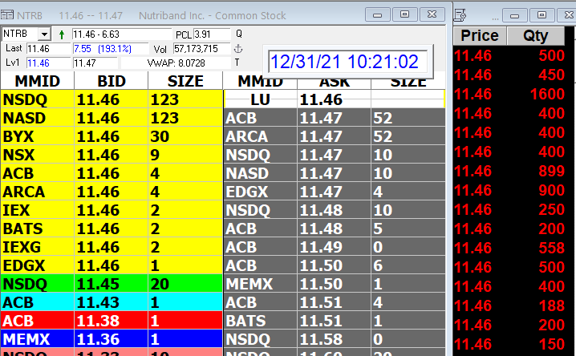
Task: Click the BID column header
Action: pyautogui.click(x=112, y=81)
